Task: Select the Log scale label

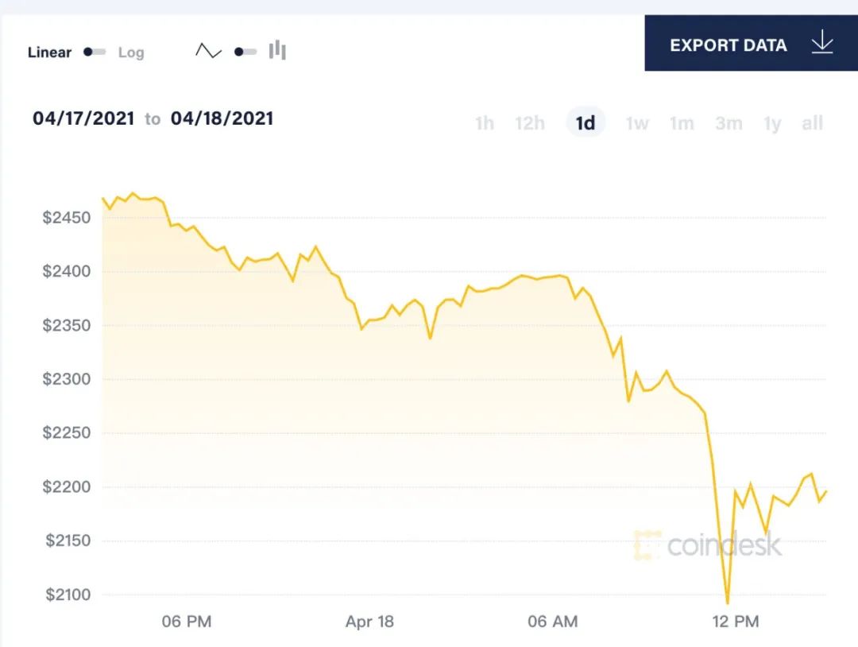Action: [x=131, y=52]
